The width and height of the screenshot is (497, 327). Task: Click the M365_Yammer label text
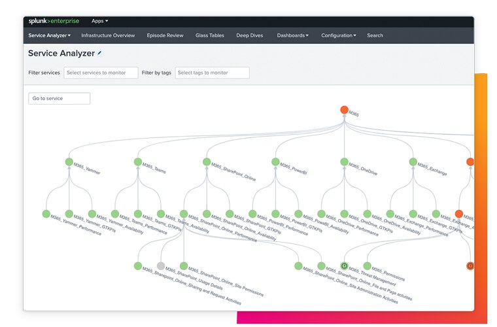(x=87, y=168)
